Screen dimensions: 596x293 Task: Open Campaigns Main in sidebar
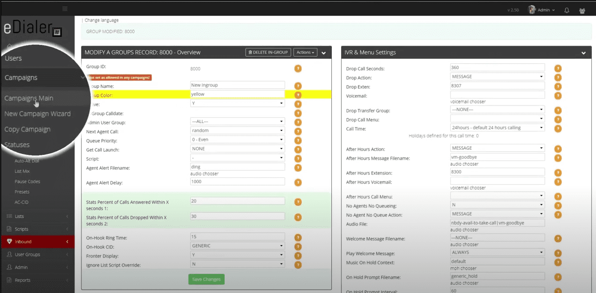(x=29, y=98)
